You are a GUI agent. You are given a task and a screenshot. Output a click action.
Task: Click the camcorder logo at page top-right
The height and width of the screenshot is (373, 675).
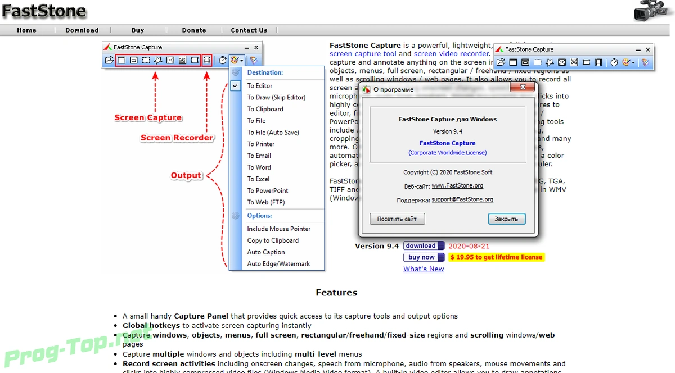(650, 11)
